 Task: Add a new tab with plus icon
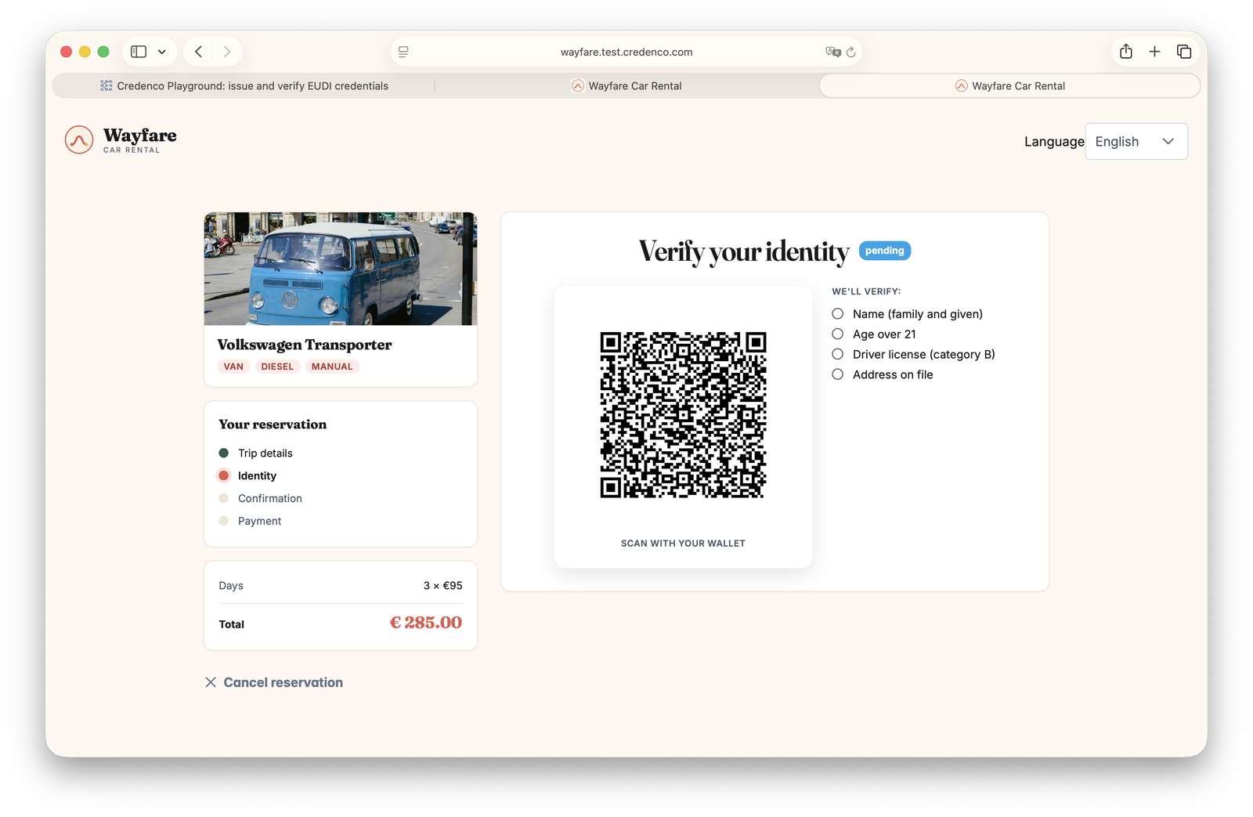[x=1154, y=52]
